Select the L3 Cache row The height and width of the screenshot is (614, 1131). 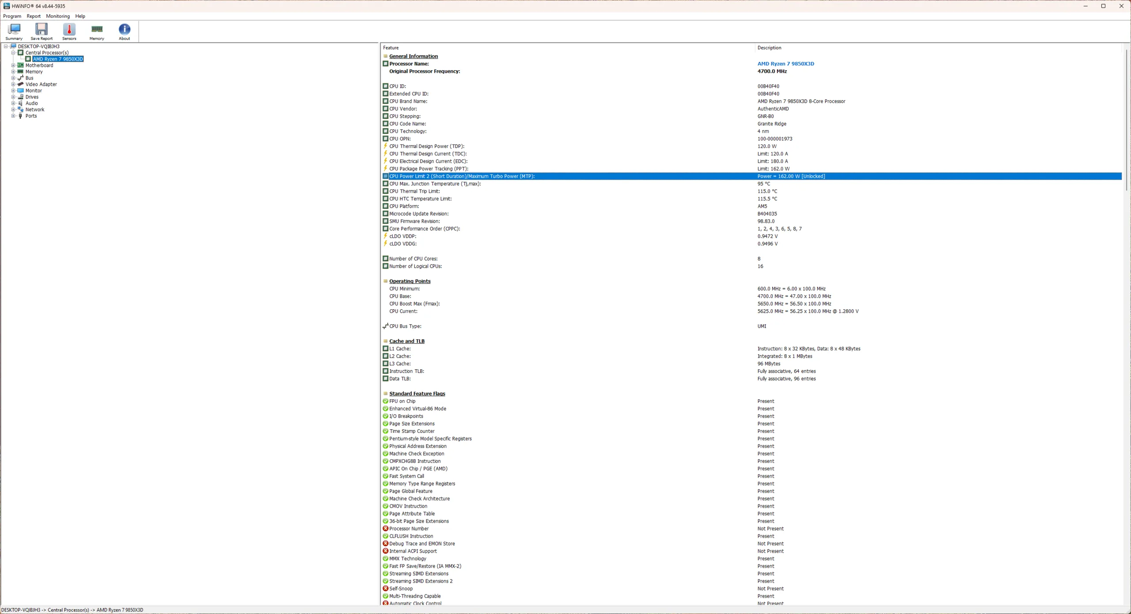[x=400, y=364]
